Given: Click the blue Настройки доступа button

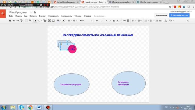Looking at the screenshot, I should coord(179,15).
